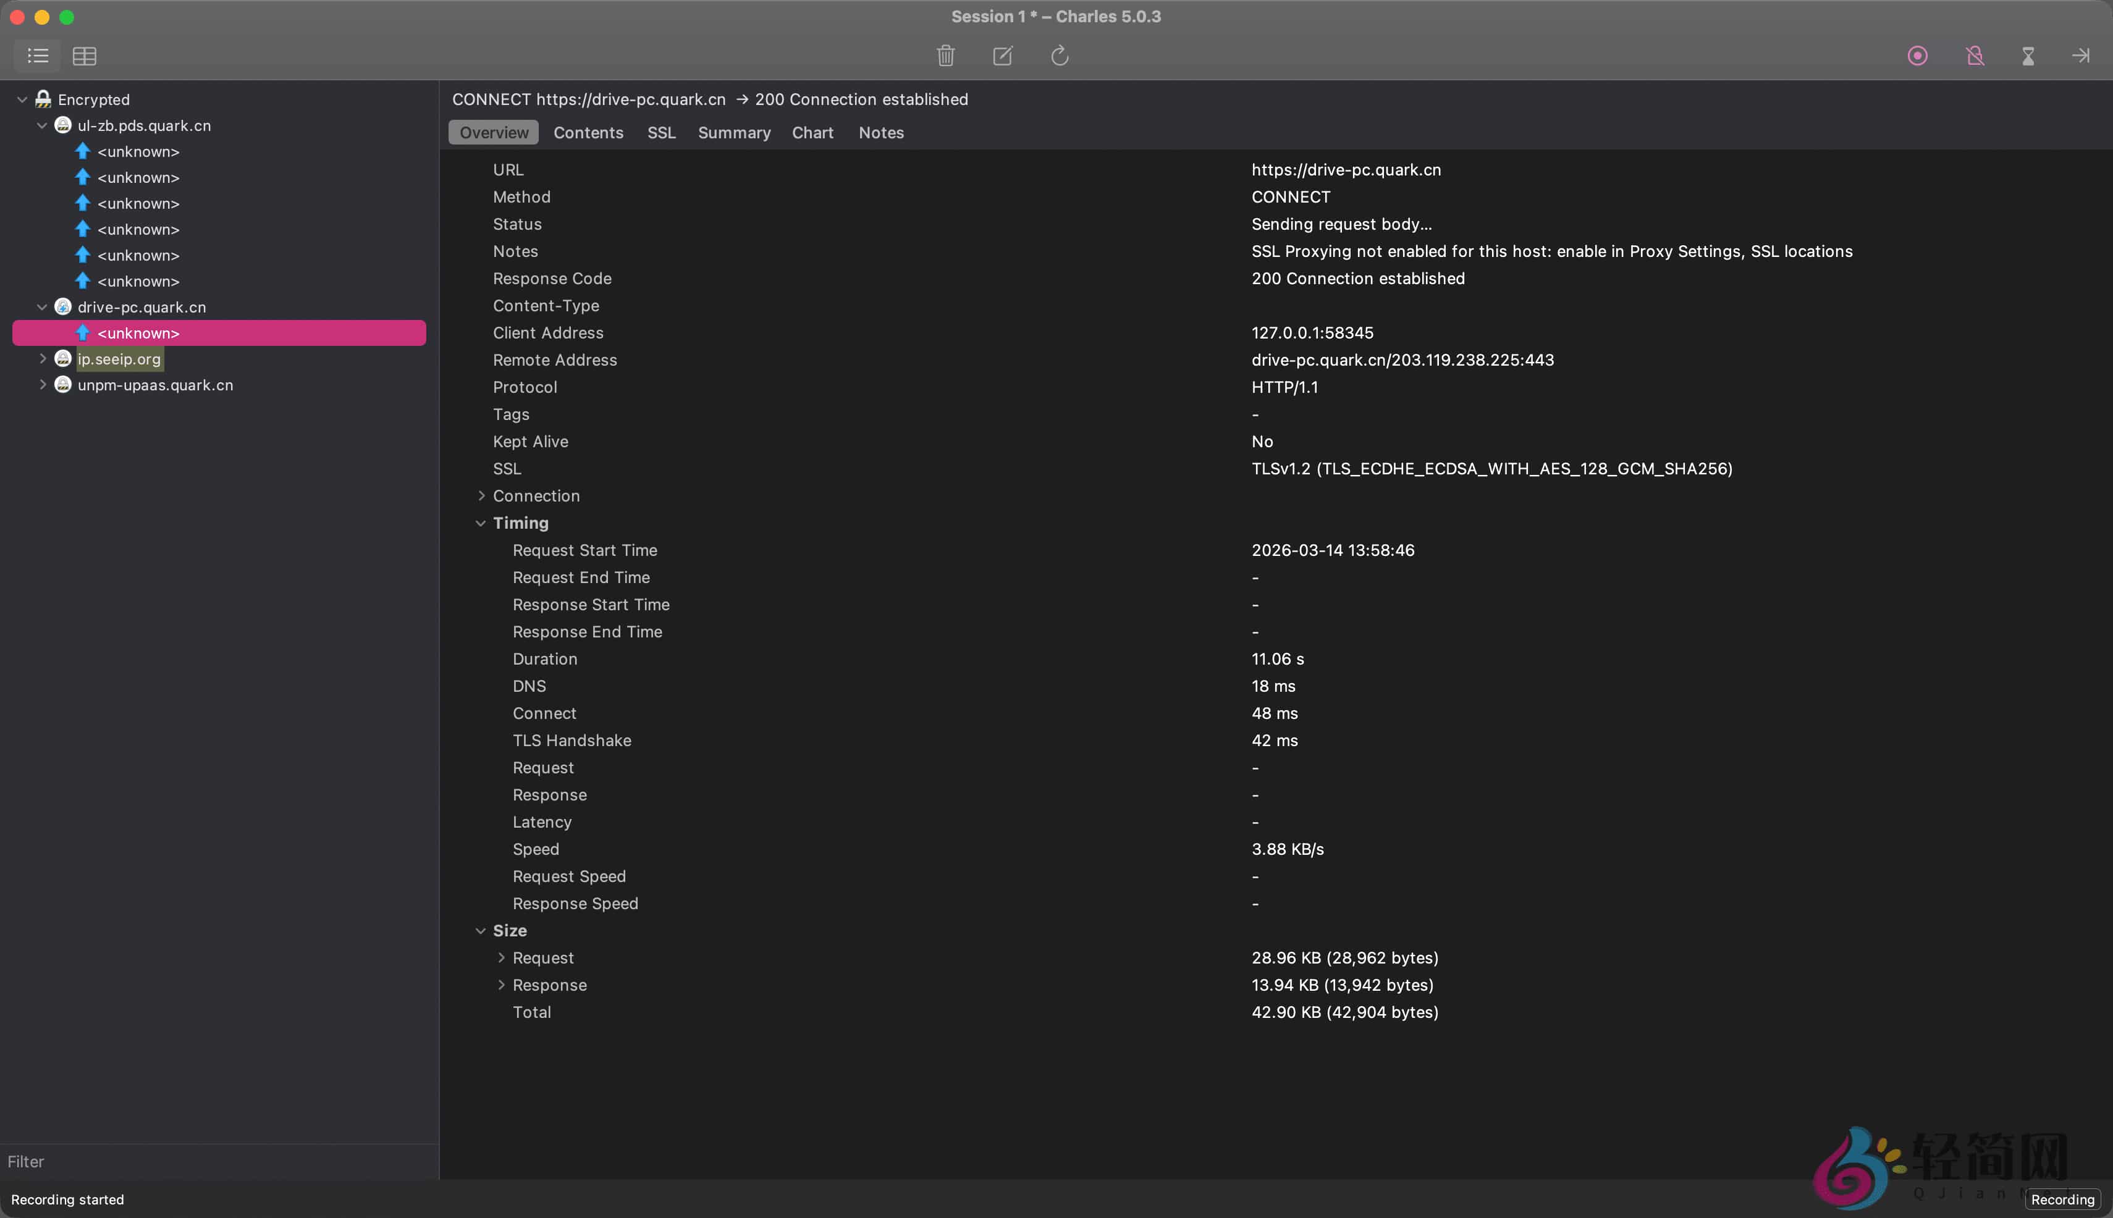
Task: Activate breakpoints with the arrow-bar icon
Action: tap(2082, 55)
